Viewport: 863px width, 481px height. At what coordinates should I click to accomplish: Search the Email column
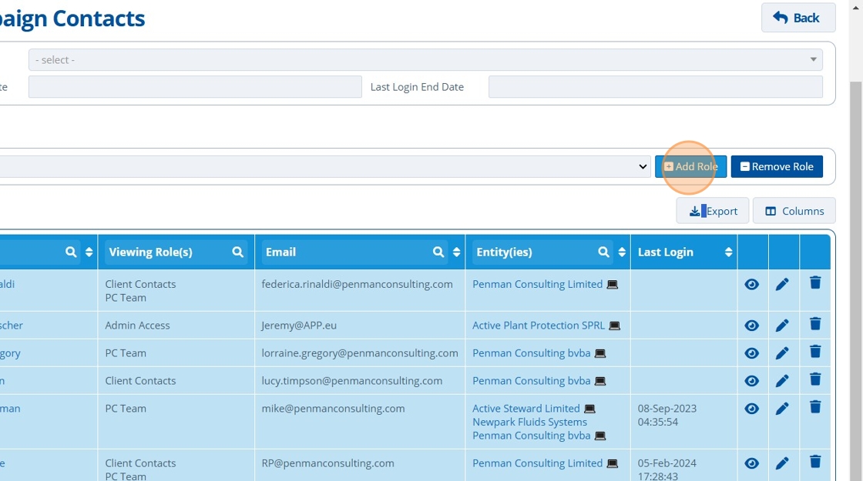(x=438, y=252)
